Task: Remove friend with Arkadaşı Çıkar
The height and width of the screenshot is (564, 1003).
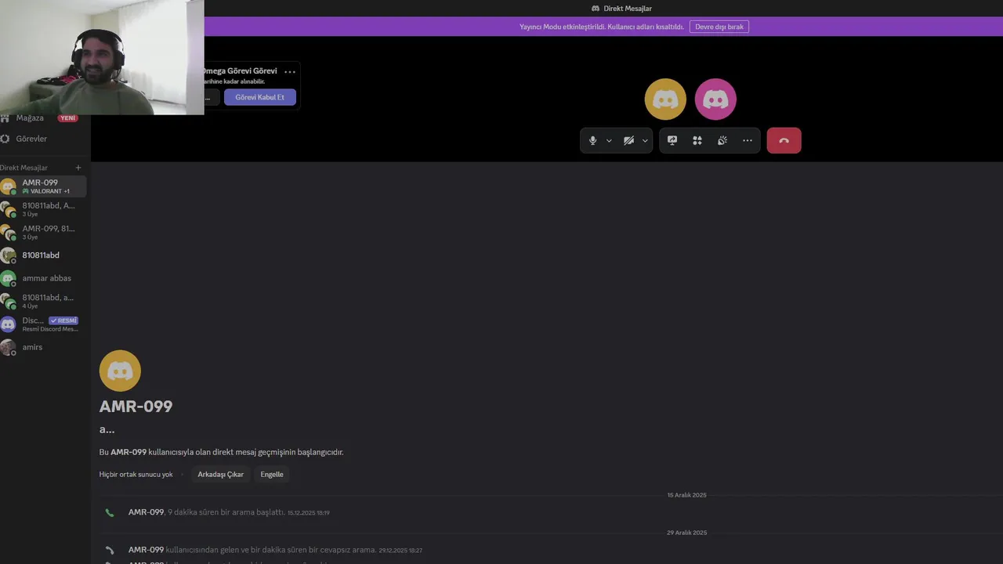Action: click(x=220, y=474)
